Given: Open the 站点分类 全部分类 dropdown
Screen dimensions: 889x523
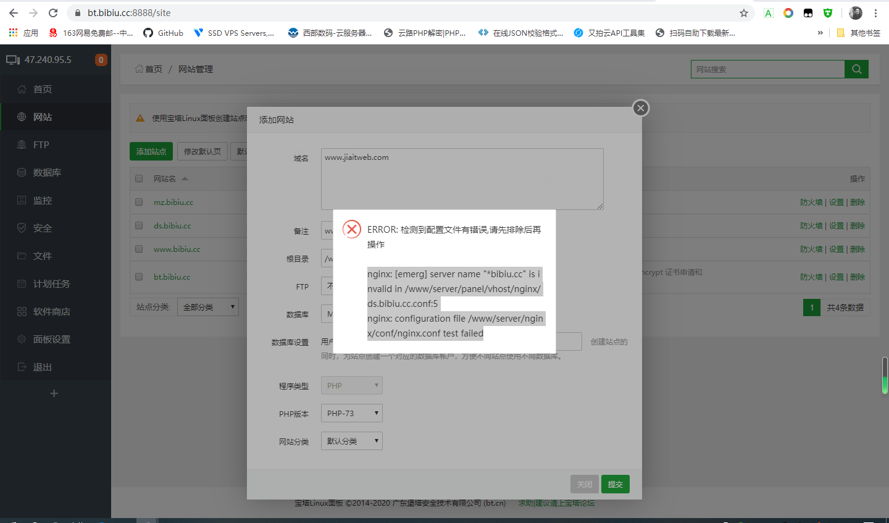Looking at the screenshot, I should pyautogui.click(x=208, y=306).
